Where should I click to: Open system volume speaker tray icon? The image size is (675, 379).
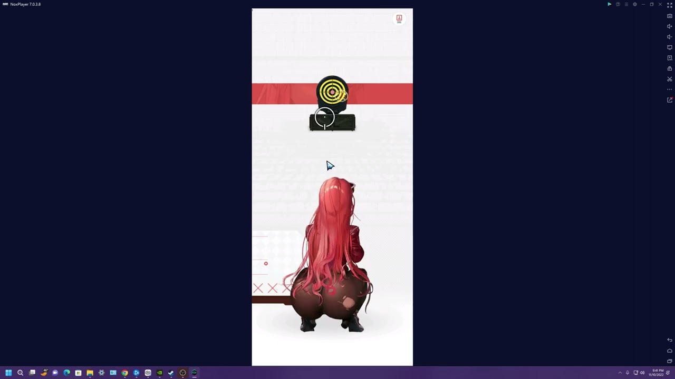click(642, 373)
